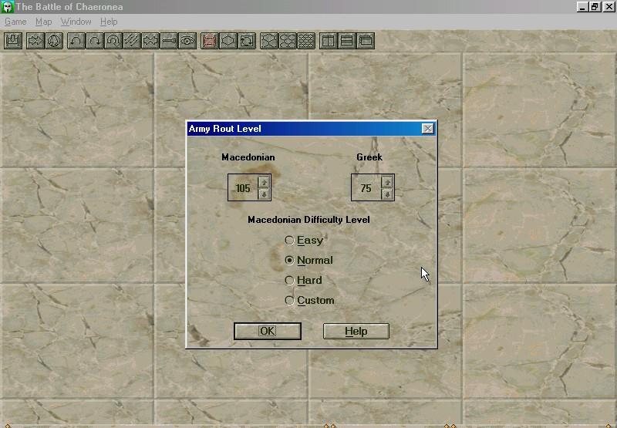
Task: Click the eye view toolbar icon
Action: (x=187, y=40)
